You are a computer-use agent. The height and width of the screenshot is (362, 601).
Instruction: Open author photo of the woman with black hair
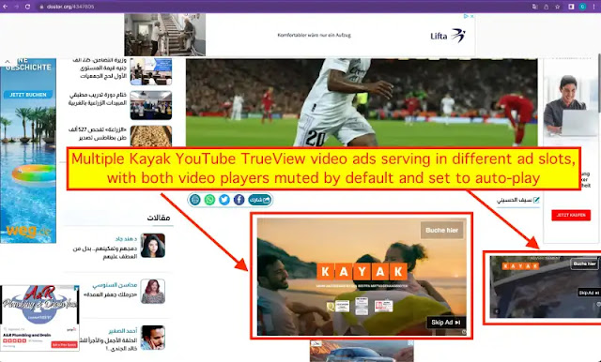[153, 246]
